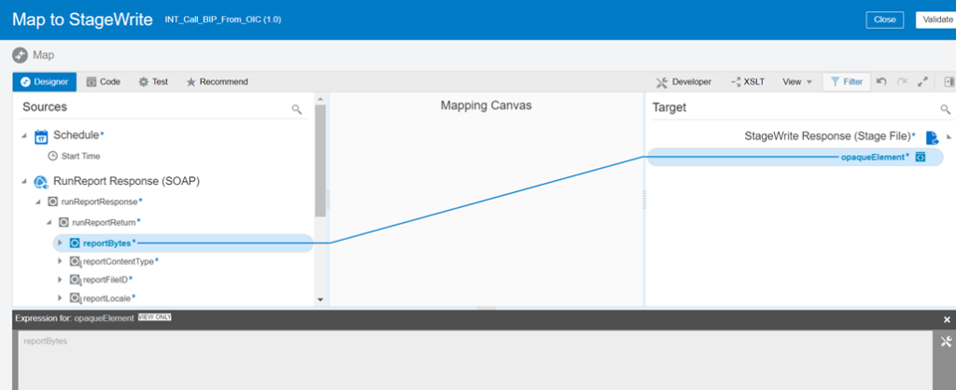Search the Sources tree with the magnifier
The height and width of the screenshot is (390, 956).
[297, 109]
